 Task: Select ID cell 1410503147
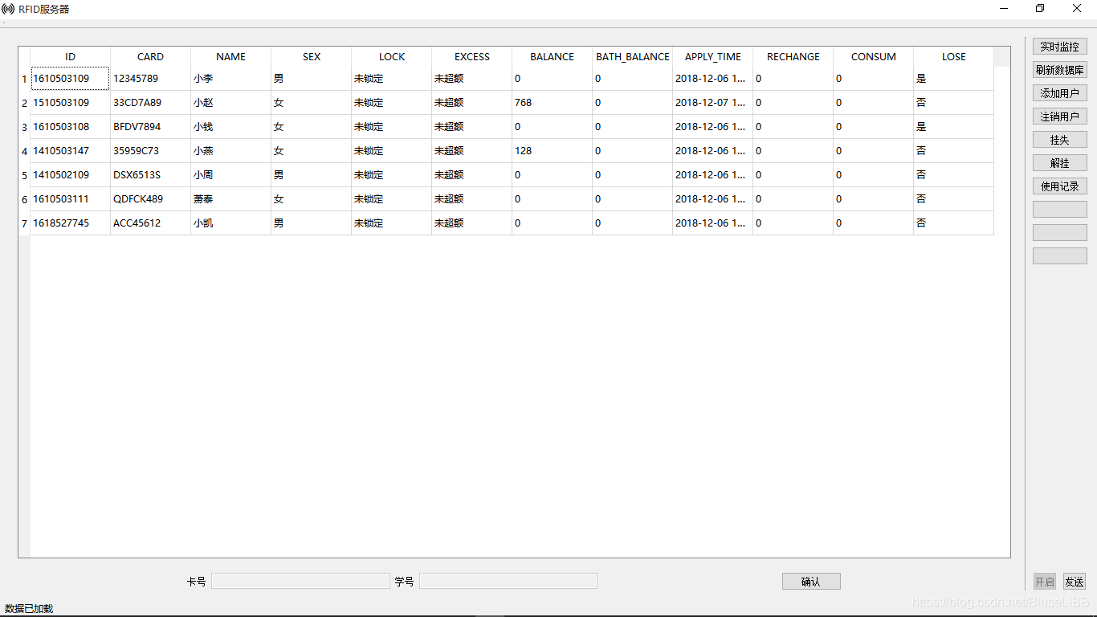tap(71, 151)
